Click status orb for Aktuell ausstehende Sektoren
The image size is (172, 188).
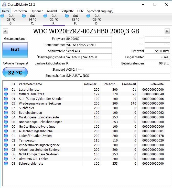pos(6,149)
